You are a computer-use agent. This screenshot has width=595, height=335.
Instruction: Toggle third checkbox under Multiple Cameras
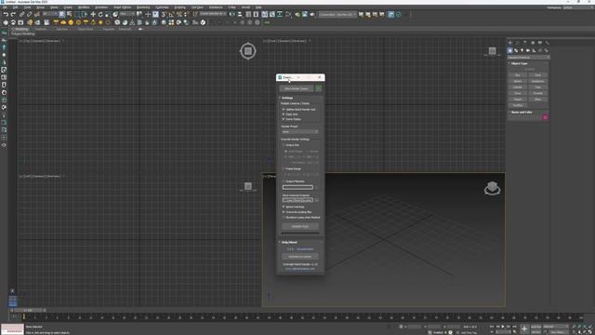coord(284,119)
